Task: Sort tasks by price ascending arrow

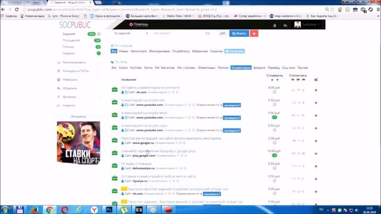Action: point(277,80)
